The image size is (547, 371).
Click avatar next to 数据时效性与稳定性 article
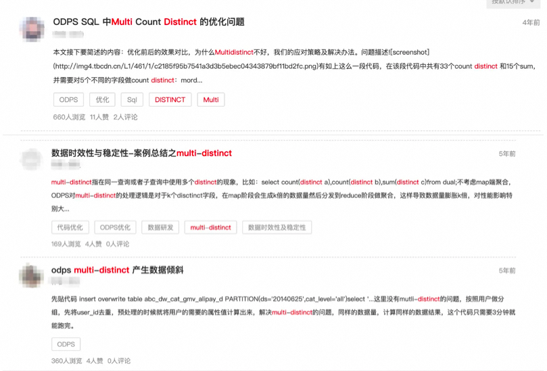[31, 159]
